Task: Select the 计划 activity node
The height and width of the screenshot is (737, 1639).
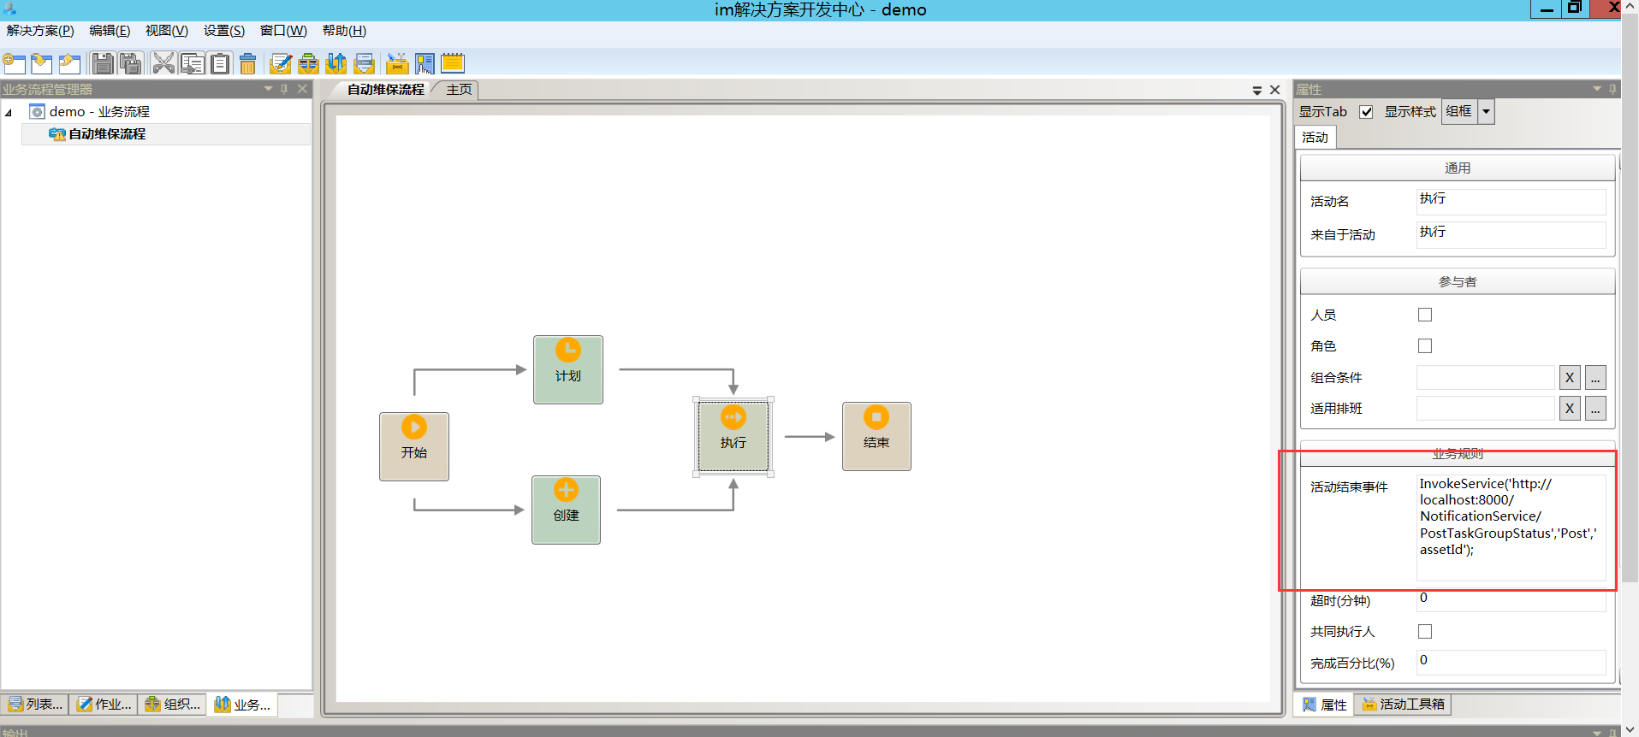Action: click(x=567, y=369)
